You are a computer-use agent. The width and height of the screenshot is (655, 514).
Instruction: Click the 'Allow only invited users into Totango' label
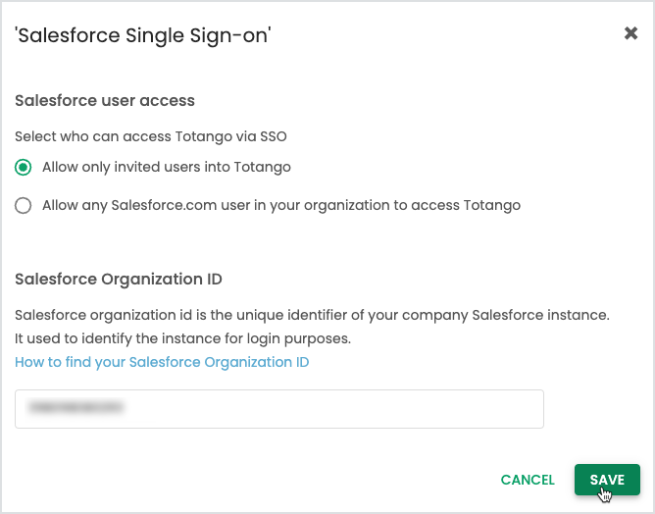[x=167, y=168]
